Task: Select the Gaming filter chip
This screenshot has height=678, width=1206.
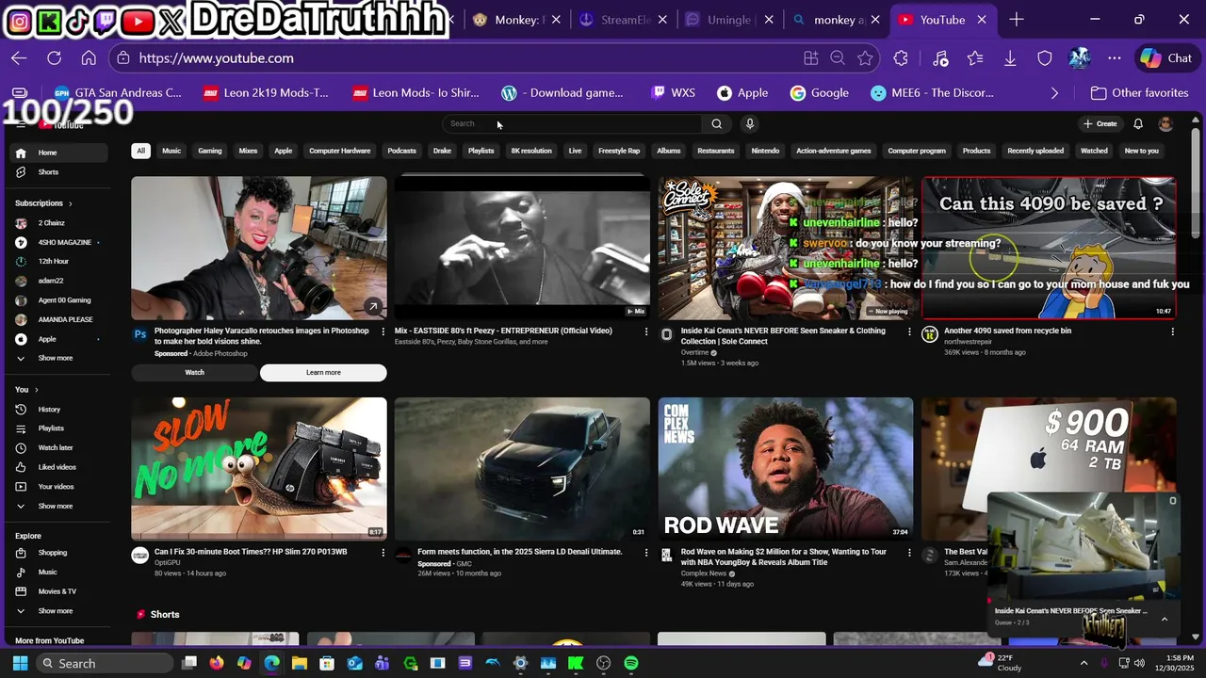Action: coord(210,151)
